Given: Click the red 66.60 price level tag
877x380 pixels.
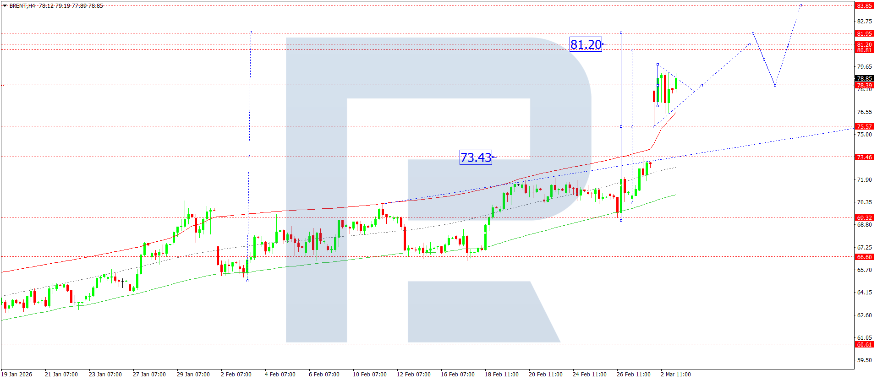Looking at the screenshot, I should (864, 257).
